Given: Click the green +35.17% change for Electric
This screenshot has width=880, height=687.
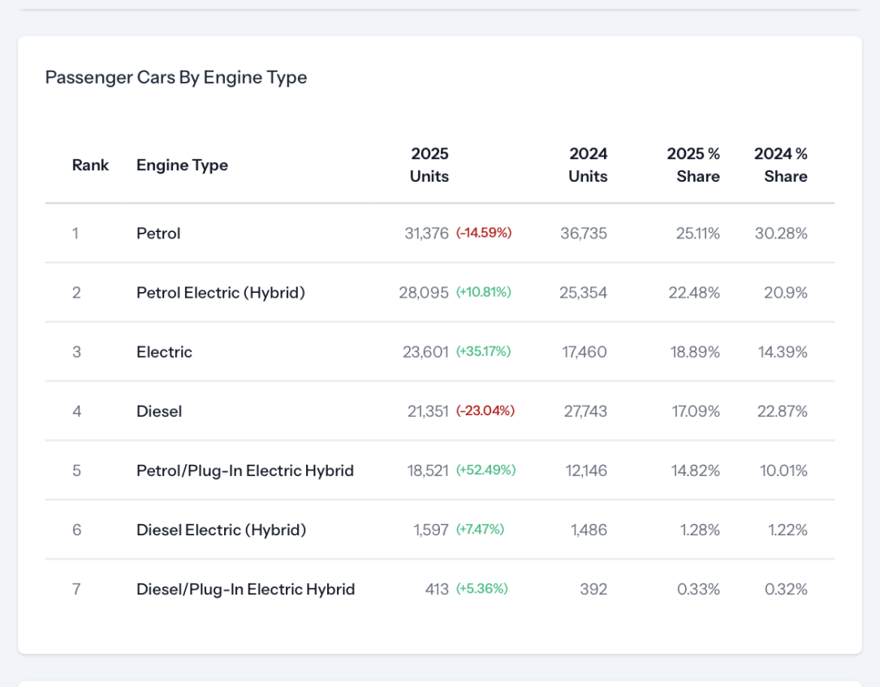Looking at the screenshot, I should coord(484,351).
